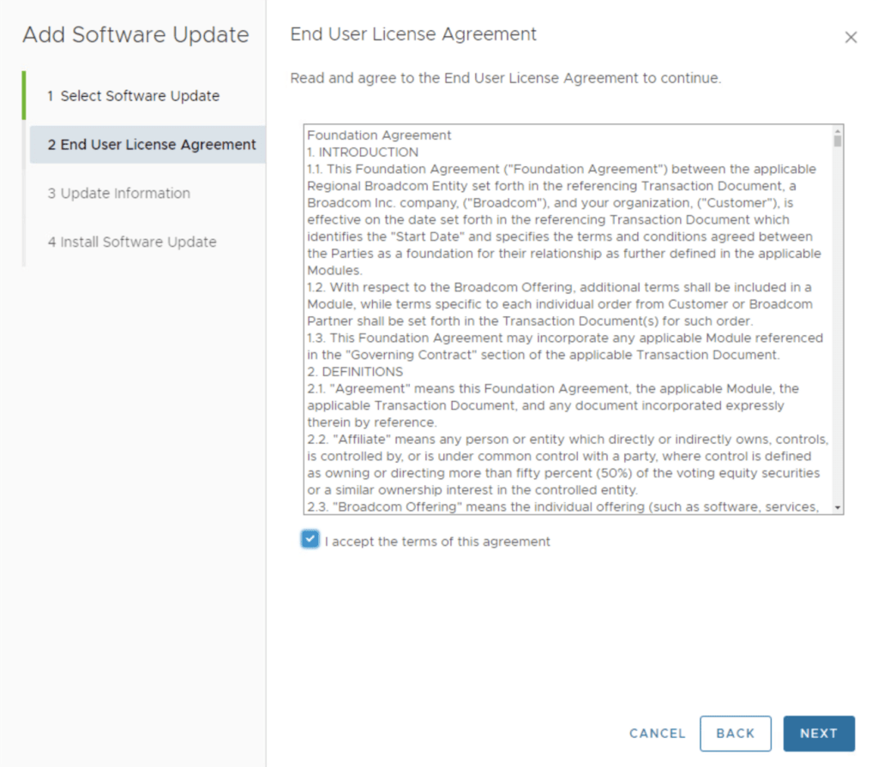Click the 'Read and agree' instruction text
Image resolution: width=878 pixels, height=767 pixels.
[x=505, y=79]
